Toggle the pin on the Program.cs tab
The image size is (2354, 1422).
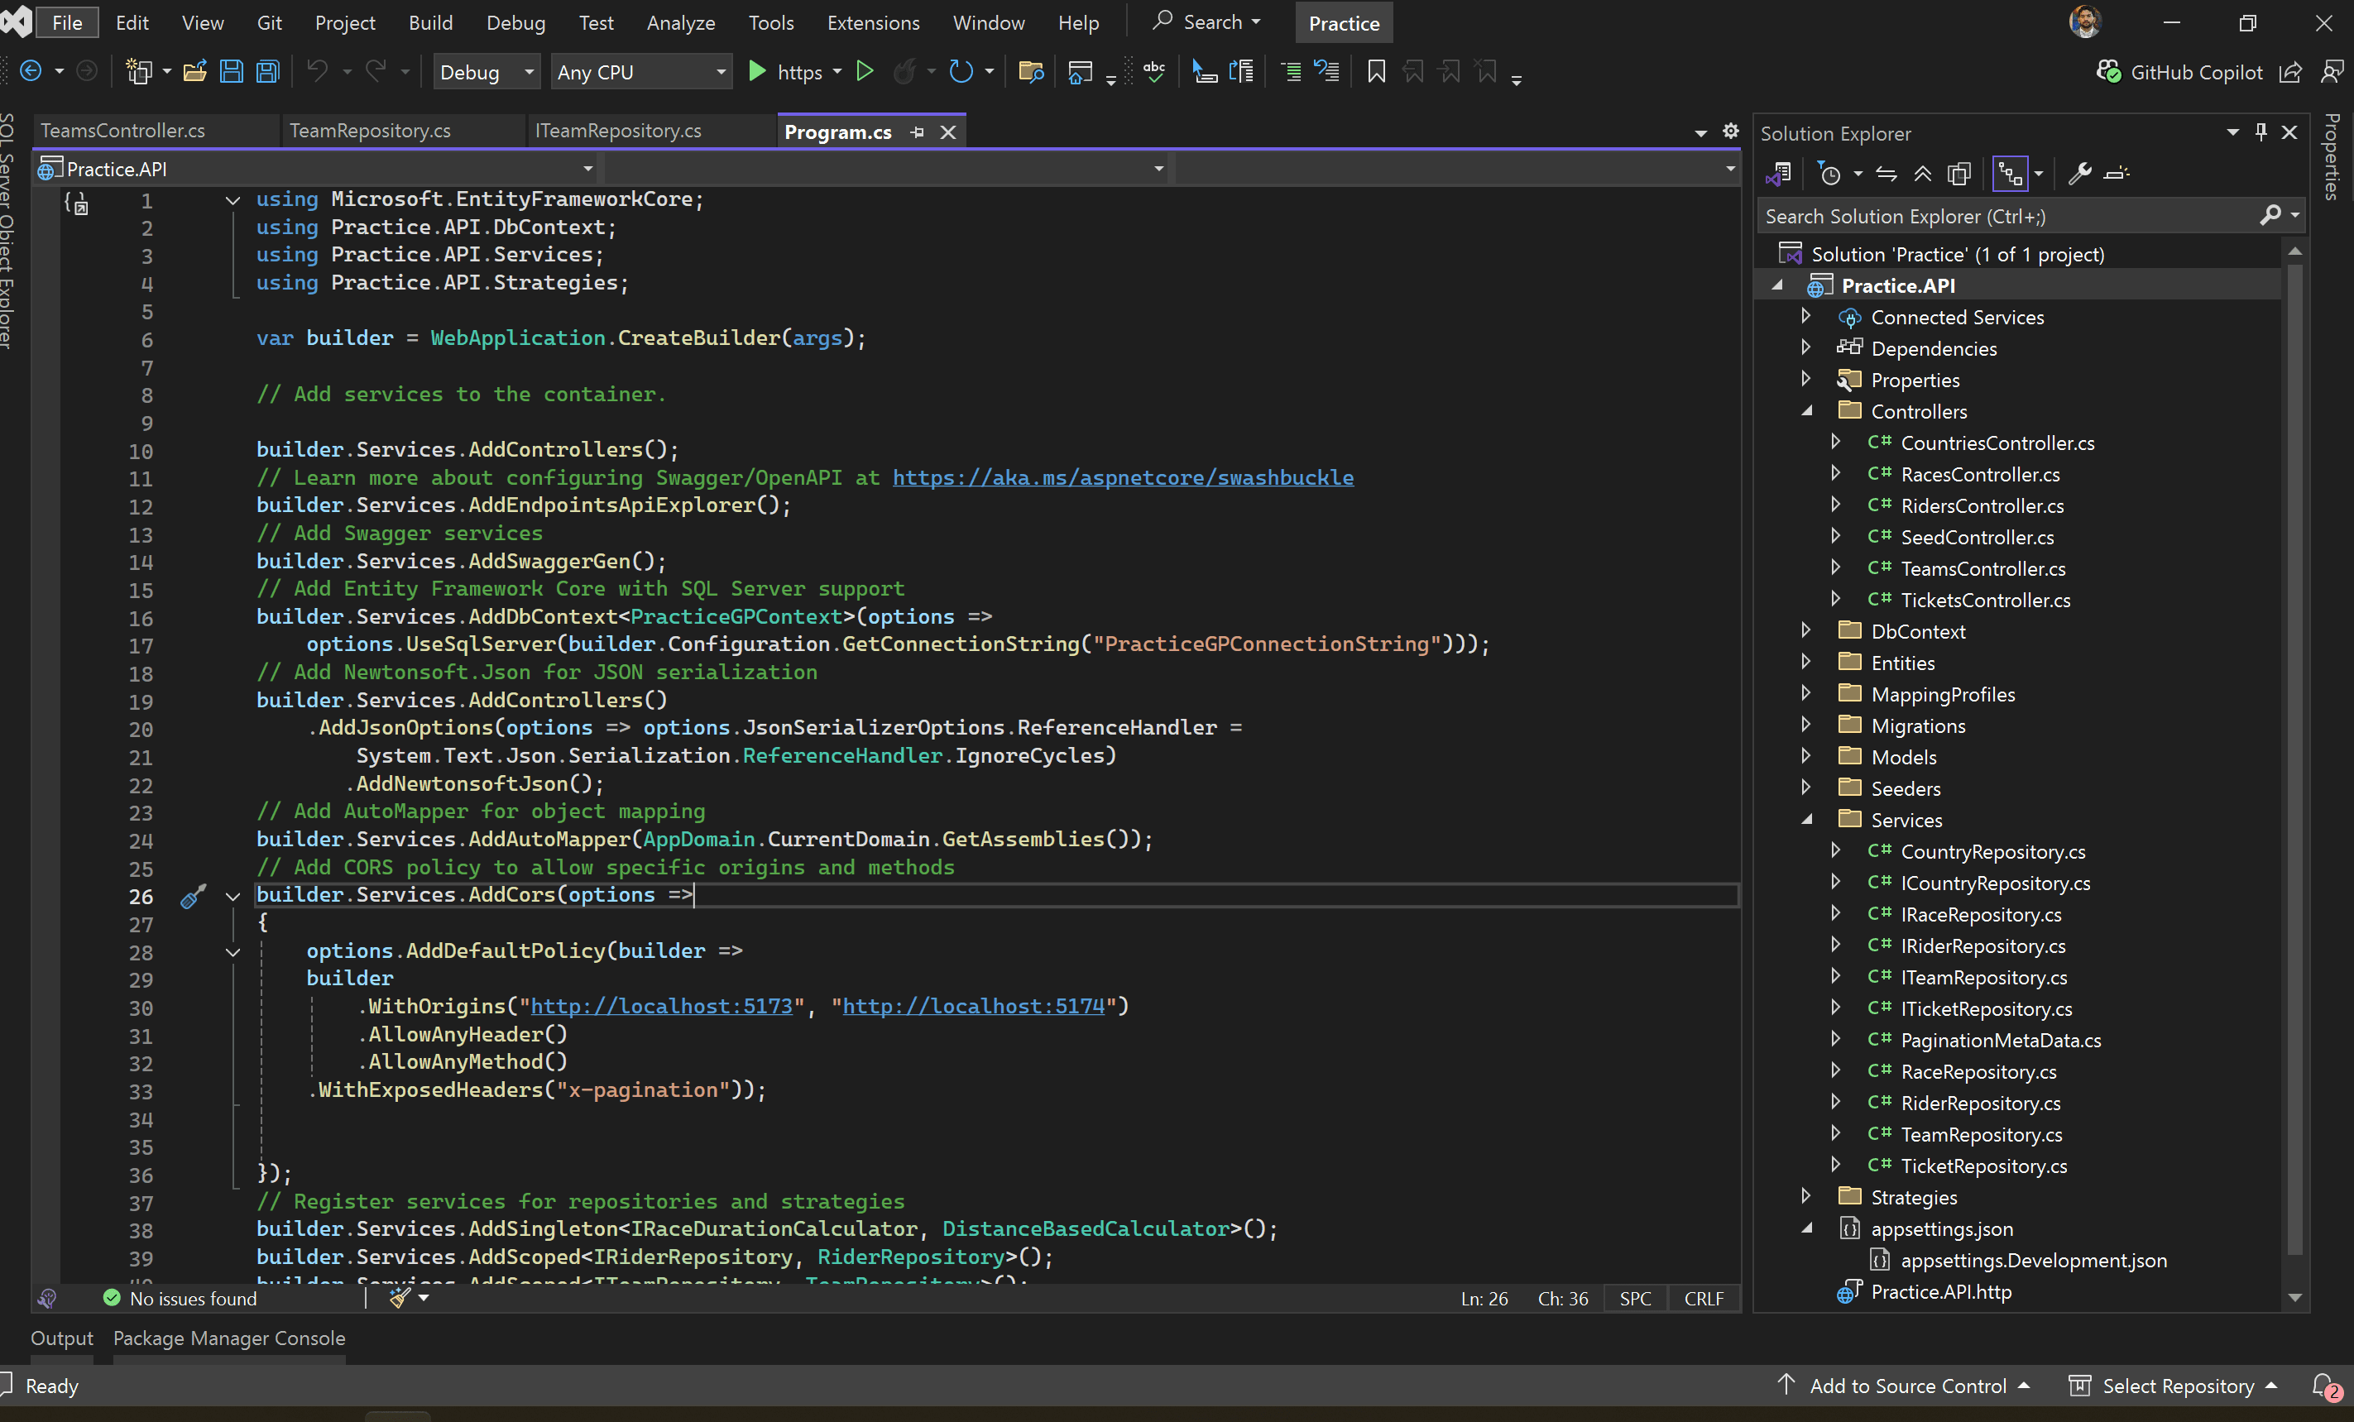[917, 132]
